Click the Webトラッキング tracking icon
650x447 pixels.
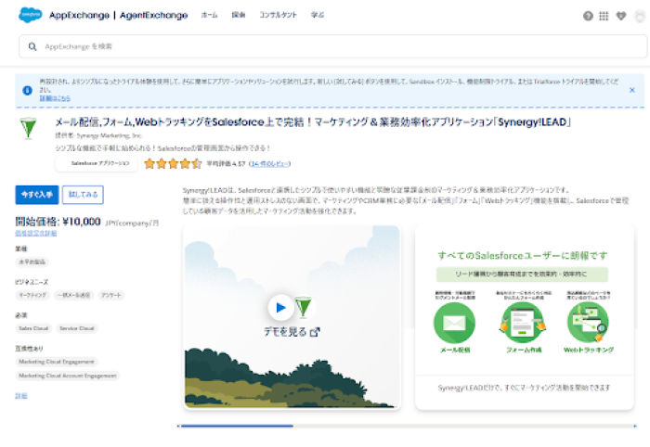(x=588, y=323)
